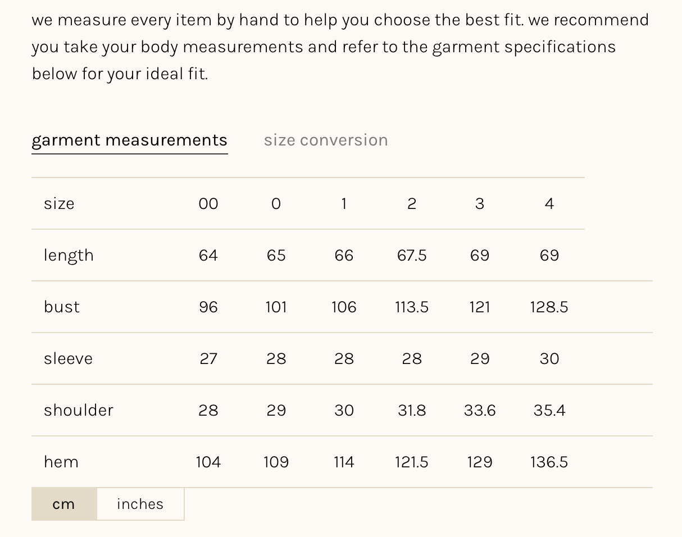Screen dimensions: 682x537
Task: Click the length value 67.5
Action: click(x=412, y=255)
